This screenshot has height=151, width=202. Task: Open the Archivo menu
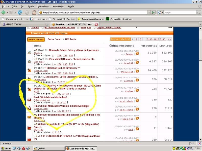tap(5, 6)
